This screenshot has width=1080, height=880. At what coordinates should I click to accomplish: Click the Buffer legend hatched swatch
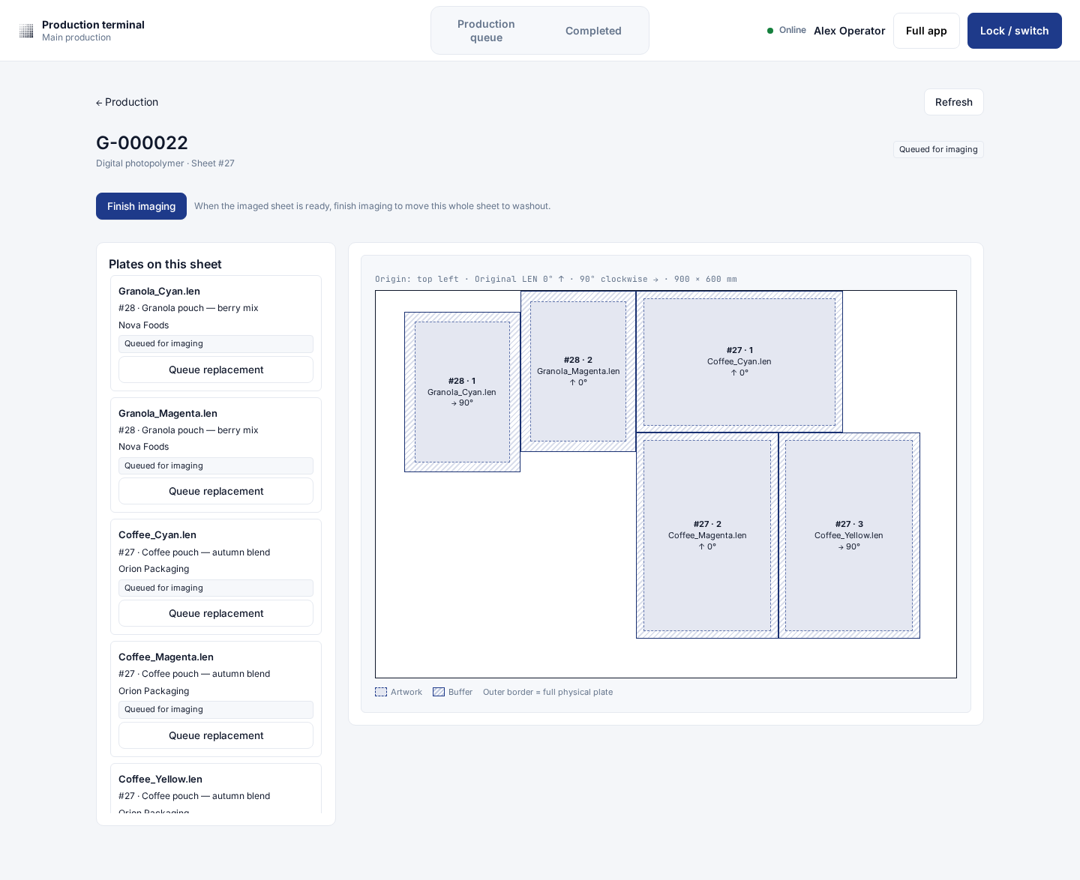(439, 692)
